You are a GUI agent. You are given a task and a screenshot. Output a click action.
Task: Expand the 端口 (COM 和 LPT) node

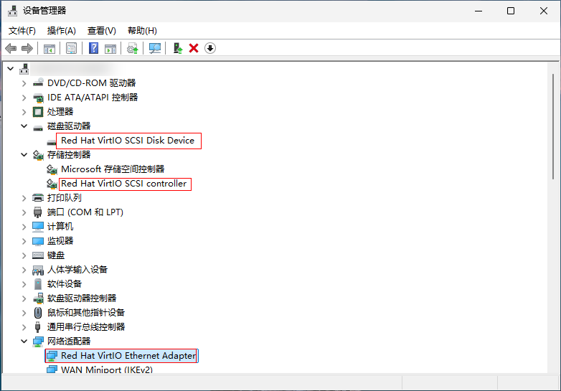click(x=24, y=212)
